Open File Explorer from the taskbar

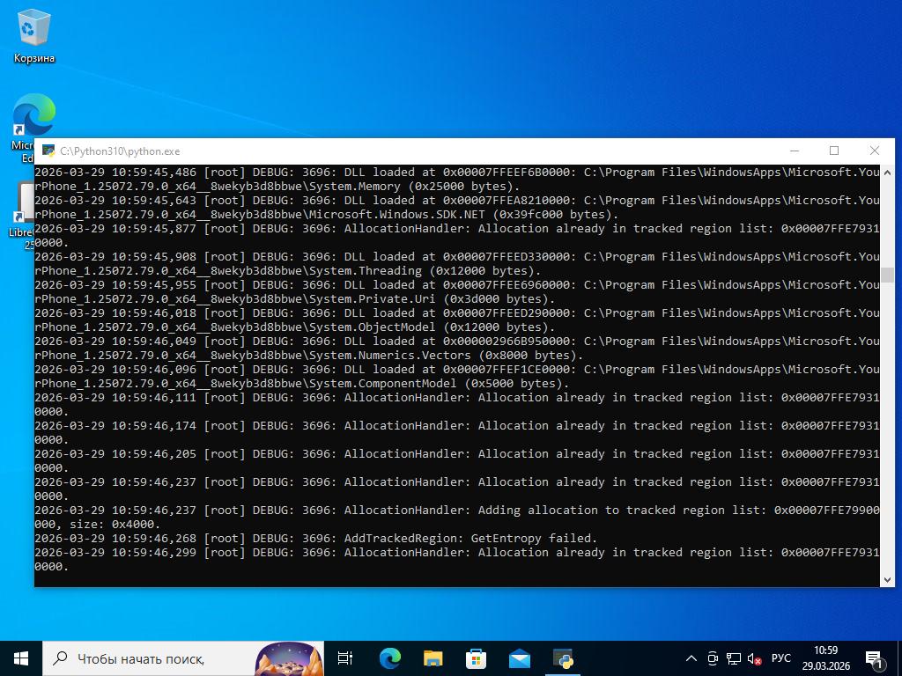pos(433,658)
